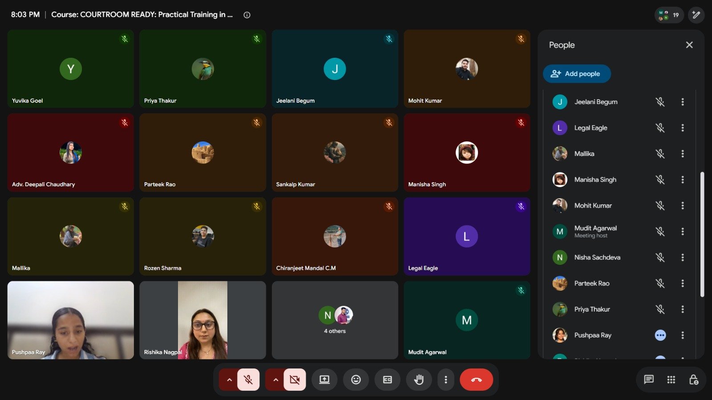Click mic icon beside Mudit Agarwal
712x400 pixels.
click(660, 231)
